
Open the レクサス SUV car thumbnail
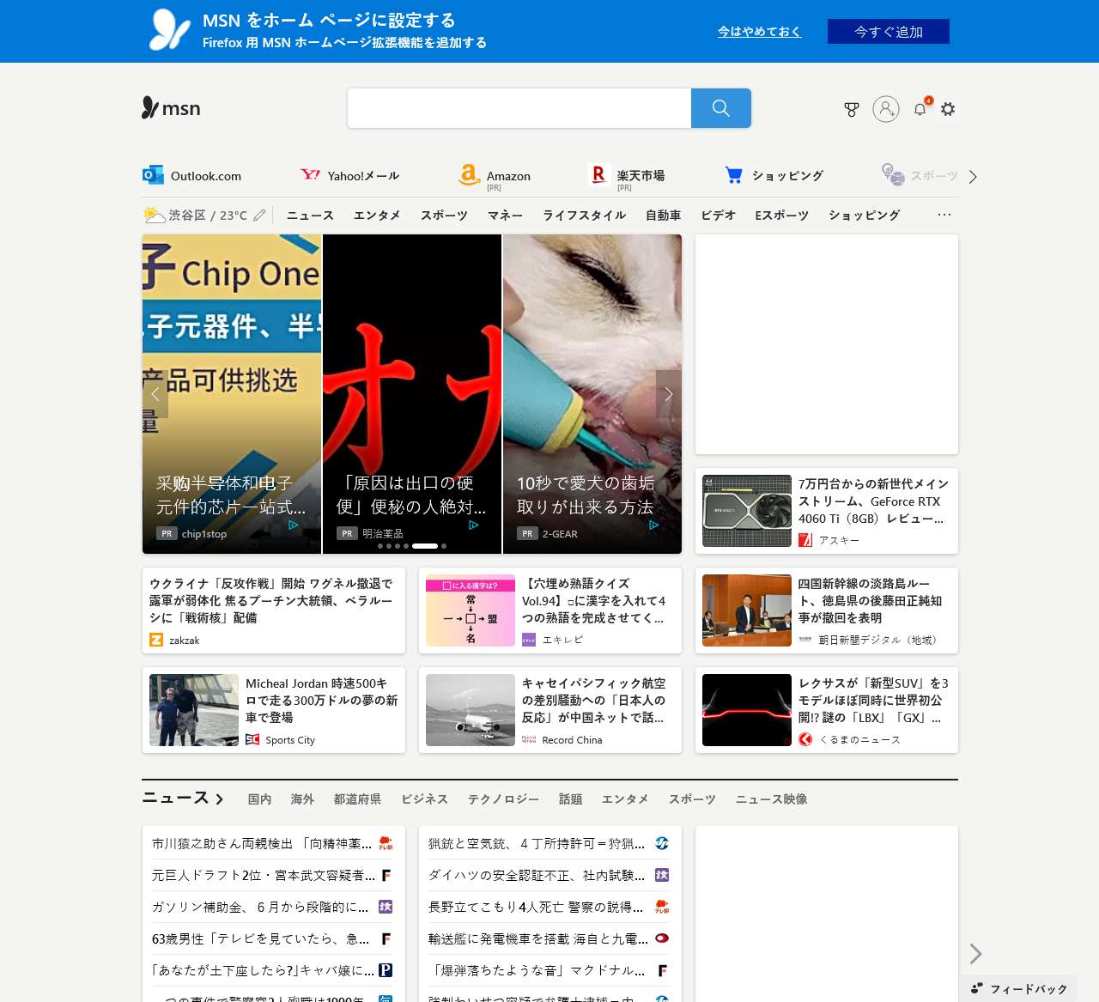point(747,710)
